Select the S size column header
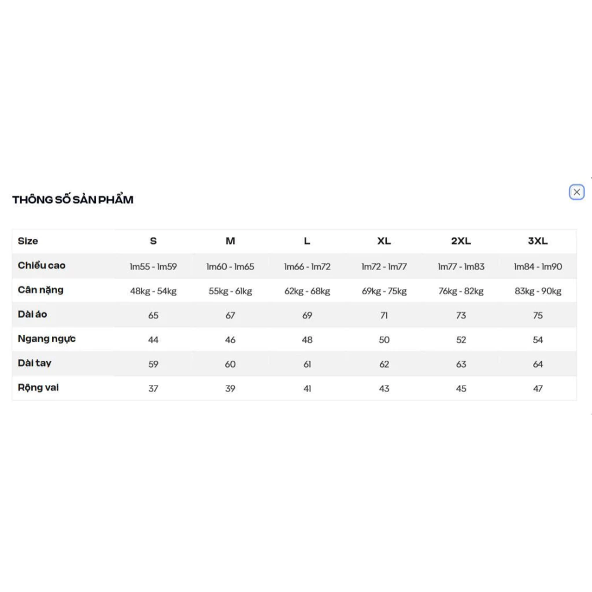Image resolution: width=592 pixels, height=592 pixels. (153, 241)
